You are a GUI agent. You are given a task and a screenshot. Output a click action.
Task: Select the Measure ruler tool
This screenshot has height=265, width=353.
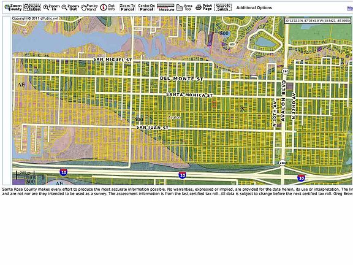pyautogui.click(x=165, y=7)
